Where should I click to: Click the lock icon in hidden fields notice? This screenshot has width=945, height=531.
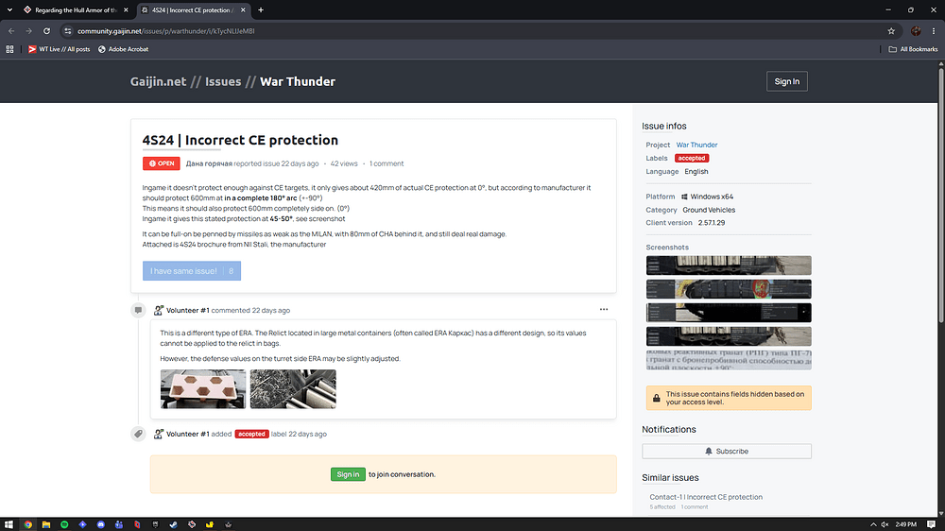657,398
